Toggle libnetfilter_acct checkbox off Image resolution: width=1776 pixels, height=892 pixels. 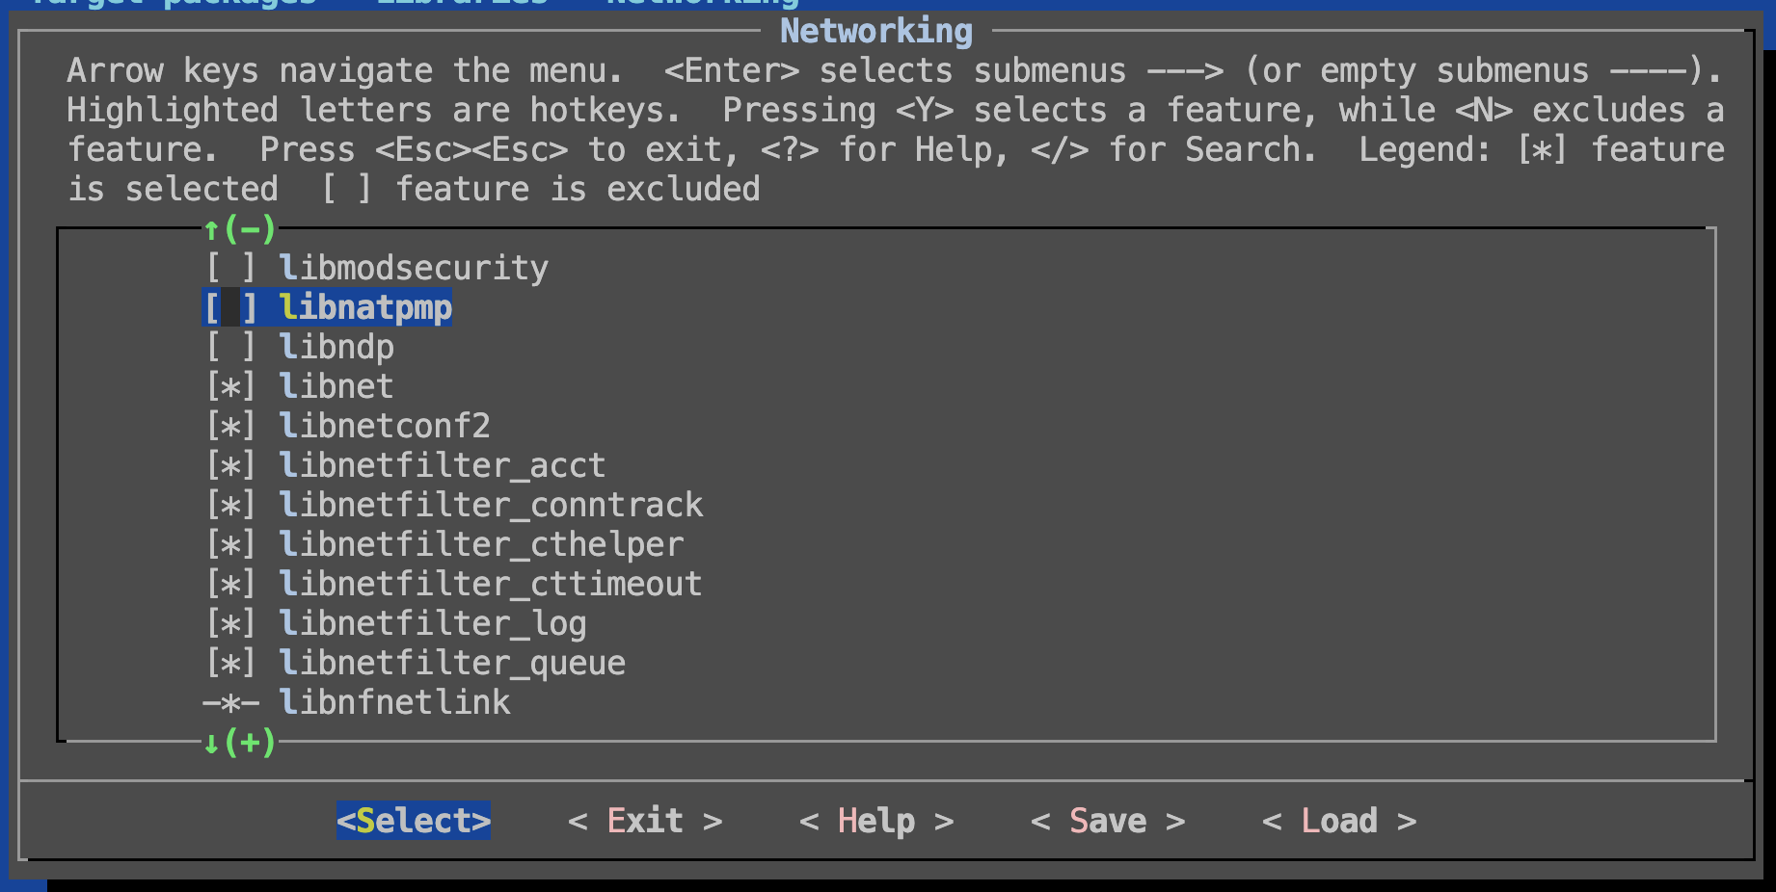[230, 465]
